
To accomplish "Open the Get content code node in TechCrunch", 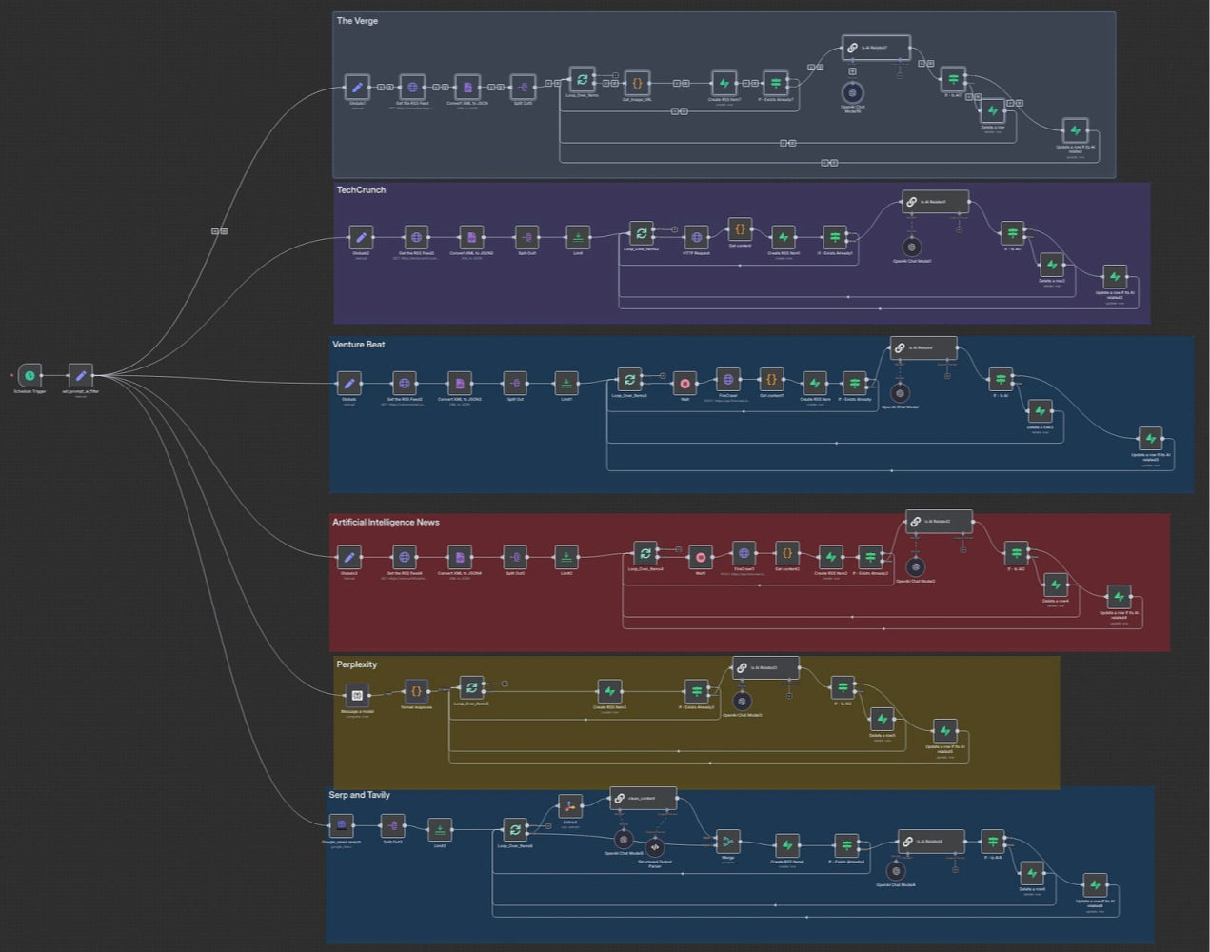I will (x=740, y=229).
